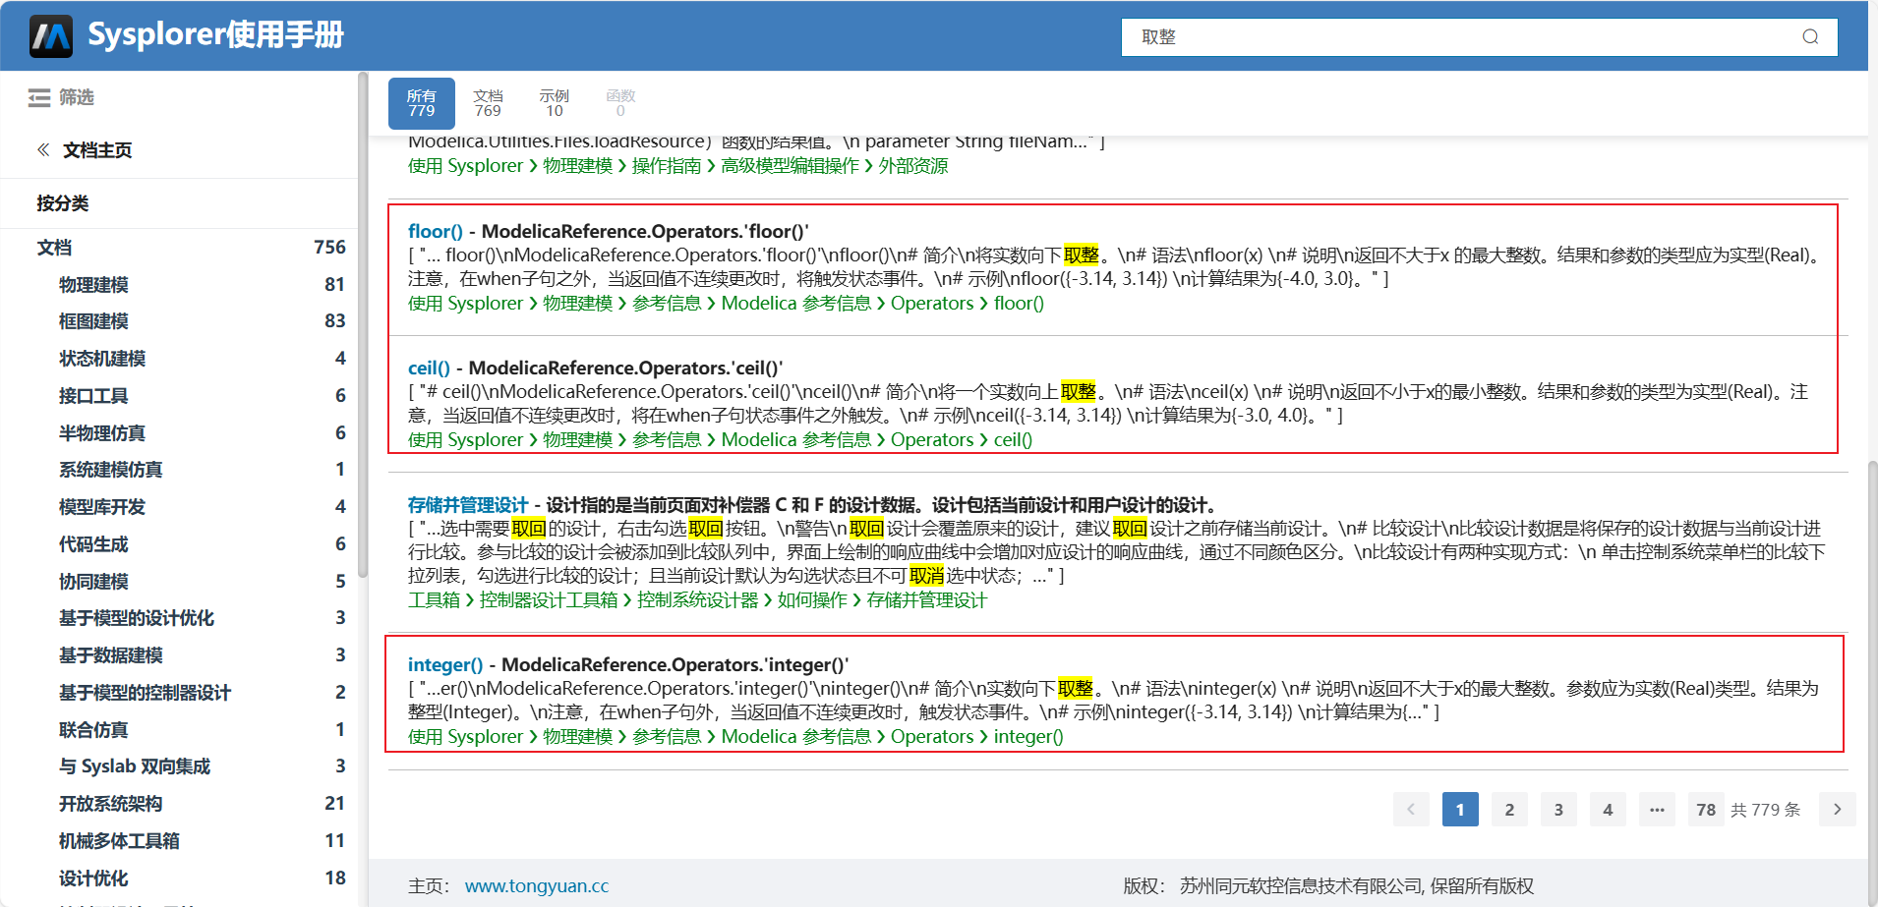Open the floor() result title
Screen dimensions: 1878x907
436,232
